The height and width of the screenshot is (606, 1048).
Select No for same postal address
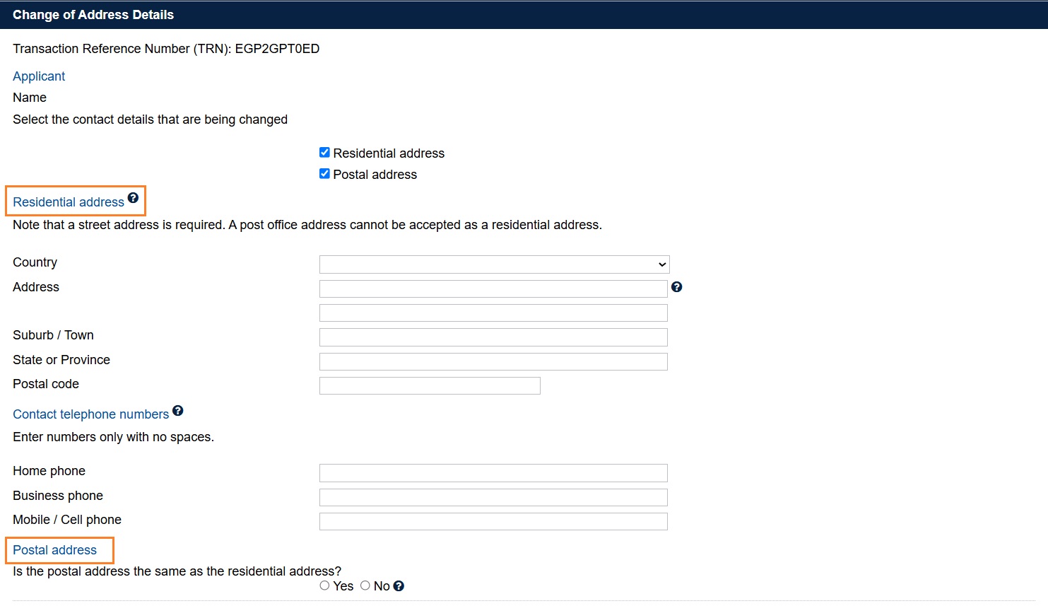[x=365, y=585]
